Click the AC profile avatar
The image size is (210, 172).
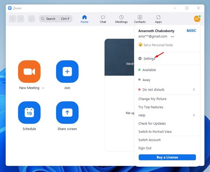click(197, 19)
